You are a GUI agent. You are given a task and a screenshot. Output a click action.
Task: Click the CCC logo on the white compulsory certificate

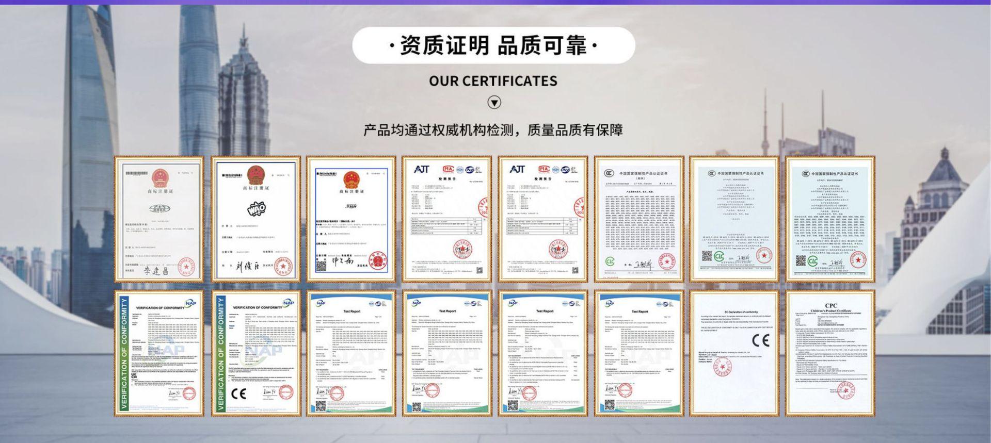click(x=609, y=173)
